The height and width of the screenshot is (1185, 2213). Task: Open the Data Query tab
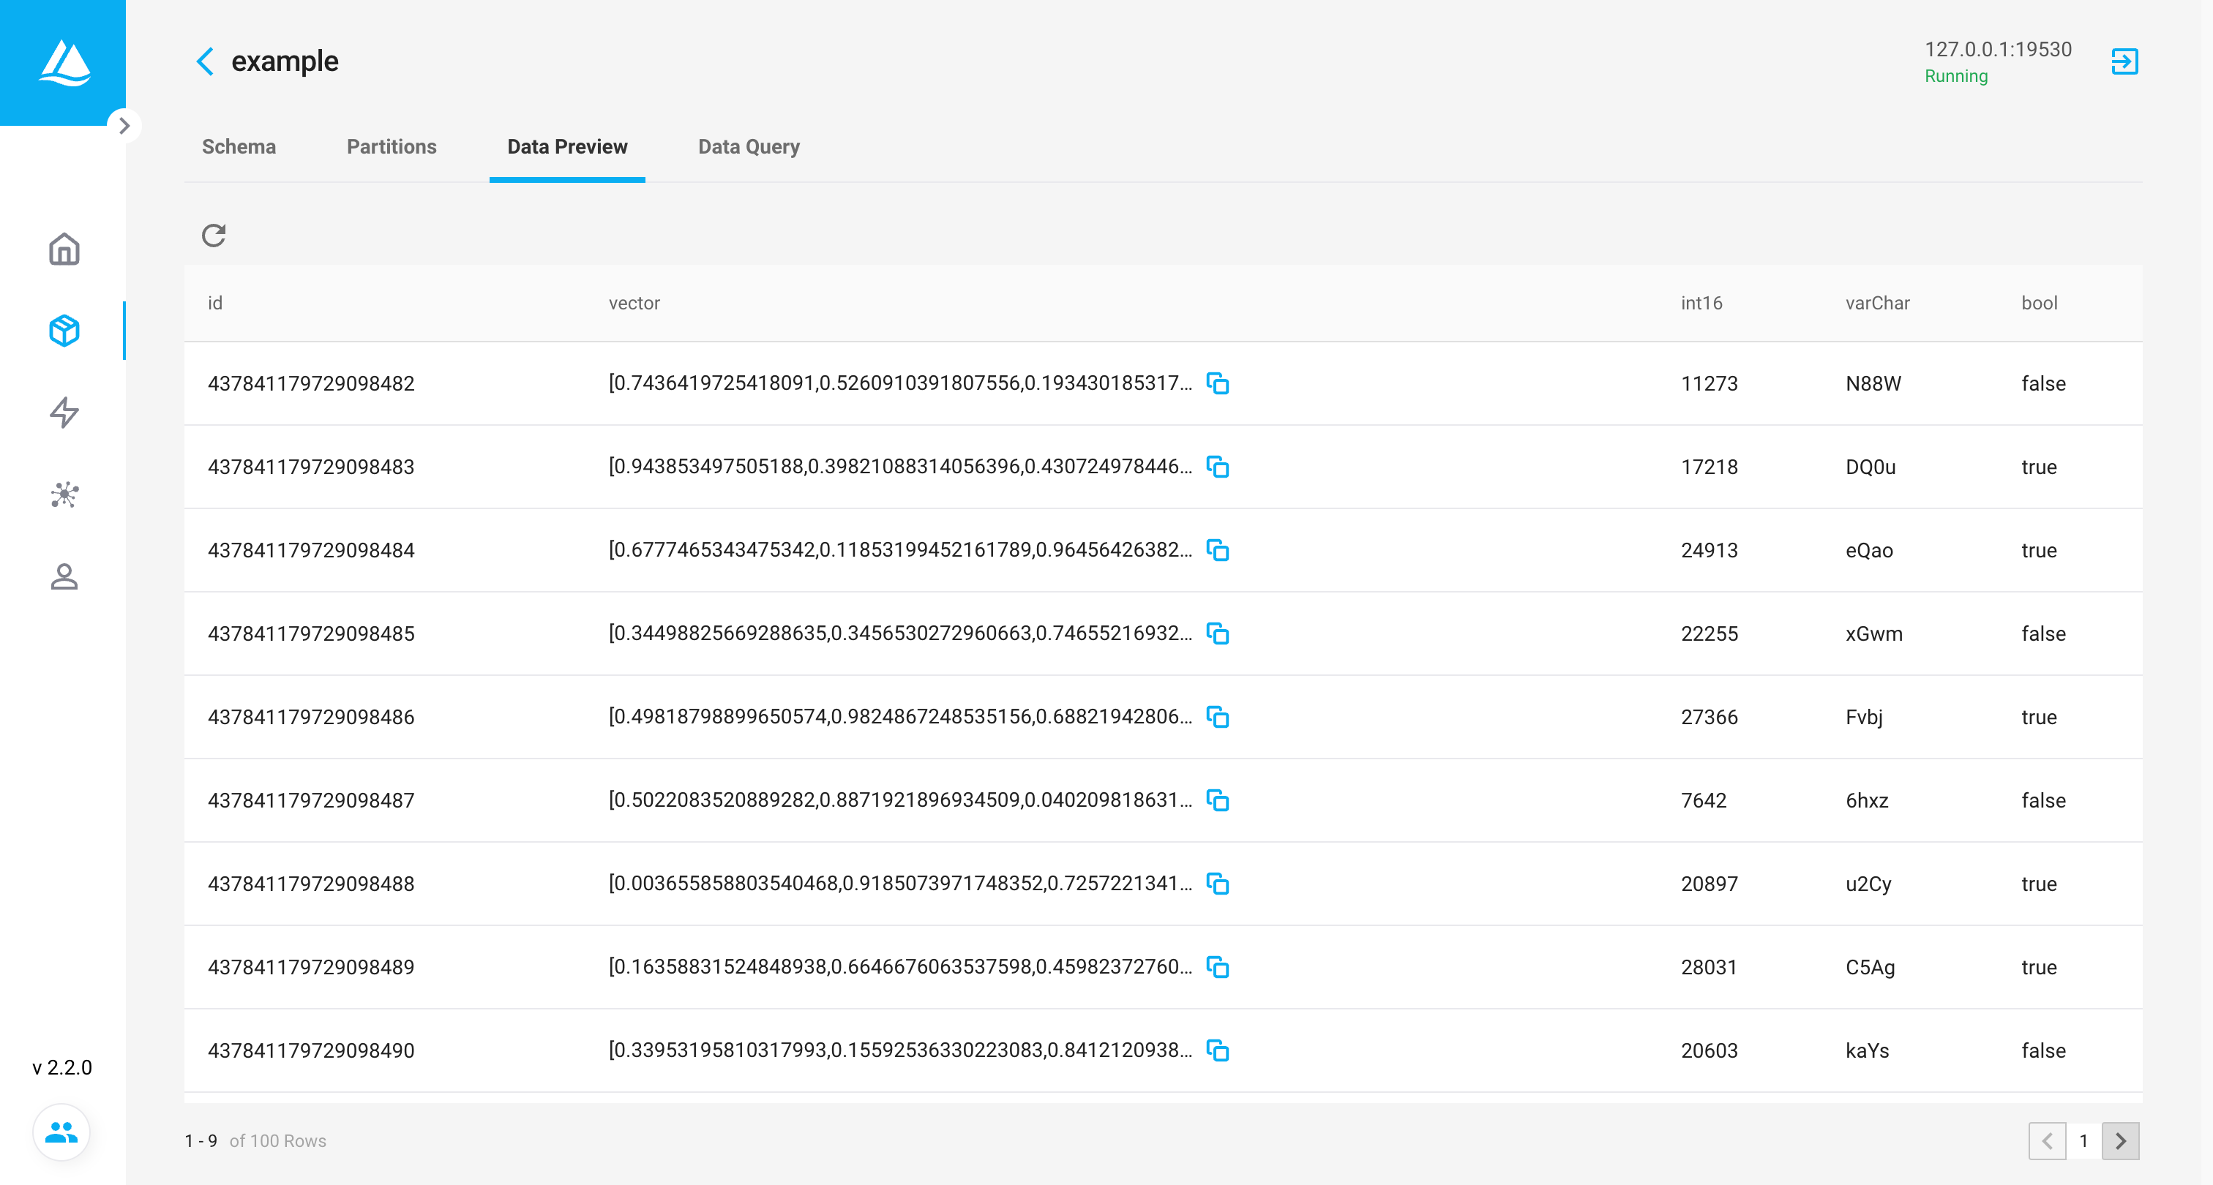tap(748, 147)
